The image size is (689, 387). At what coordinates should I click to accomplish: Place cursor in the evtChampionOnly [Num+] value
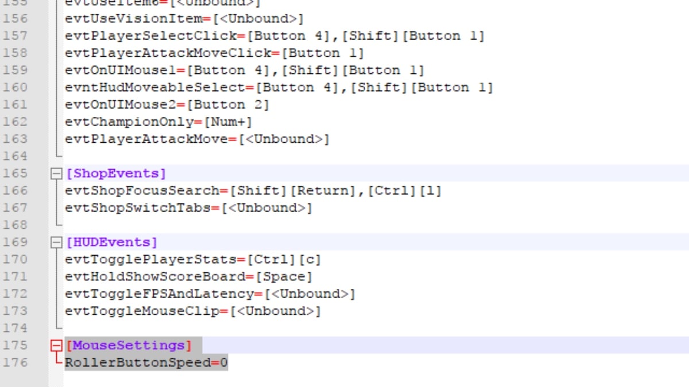pos(229,122)
